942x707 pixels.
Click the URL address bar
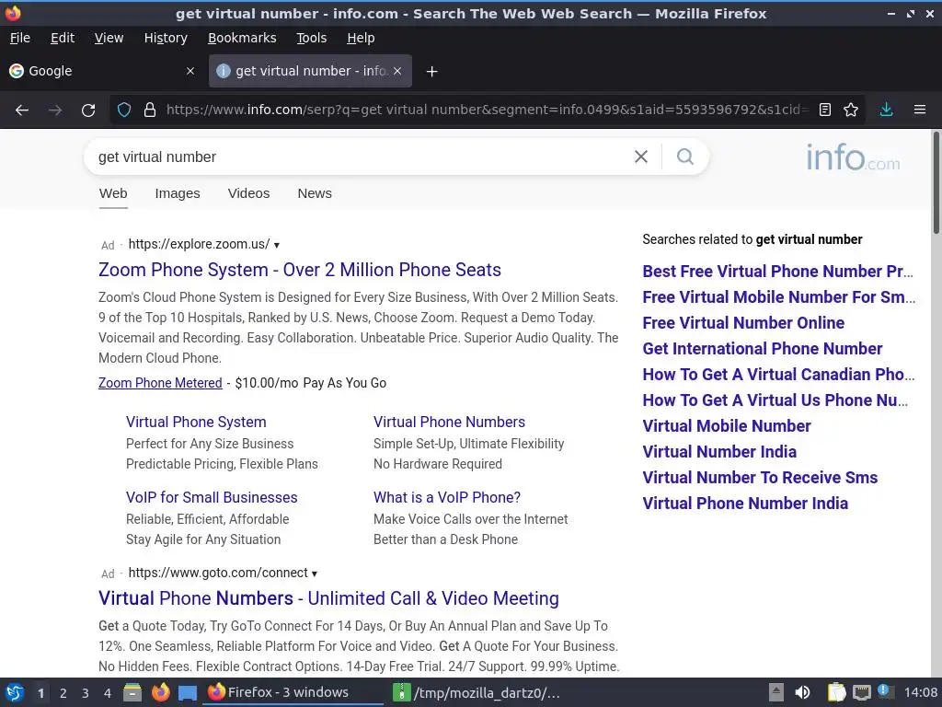pos(487,110)
